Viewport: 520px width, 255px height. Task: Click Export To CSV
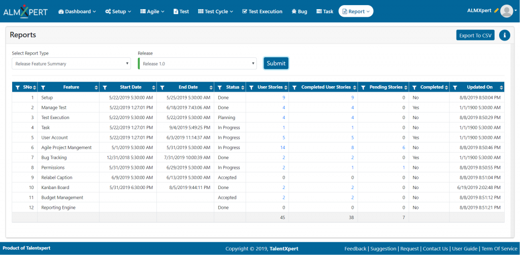tap(475, 35)
